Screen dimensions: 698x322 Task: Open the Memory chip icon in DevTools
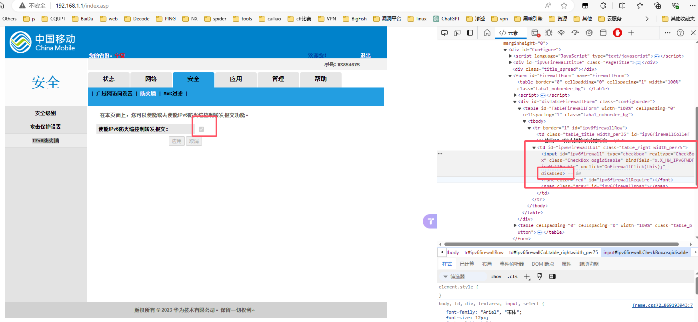tap(589, 33)
